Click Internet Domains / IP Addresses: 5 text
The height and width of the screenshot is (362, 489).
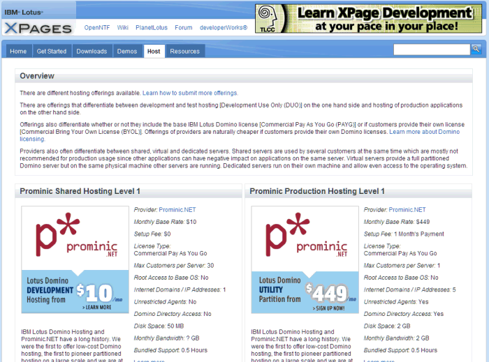click(410, 289)
